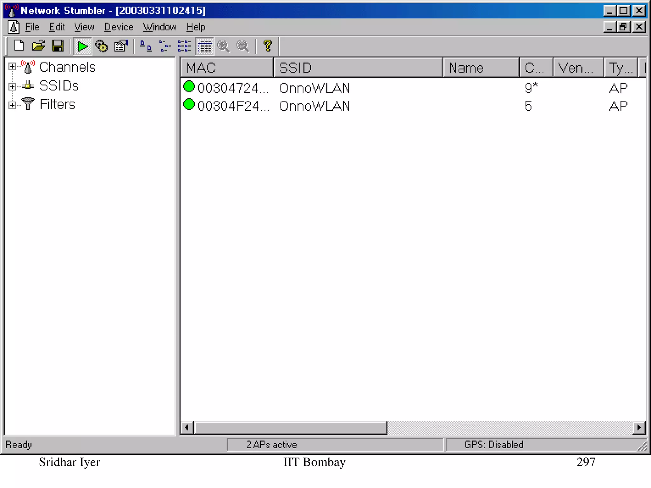This screenshot has width=651, height=488.
Task: Click the horizontal scrollbar thumb
Action: pyautogui.click(x=291, y=428)
